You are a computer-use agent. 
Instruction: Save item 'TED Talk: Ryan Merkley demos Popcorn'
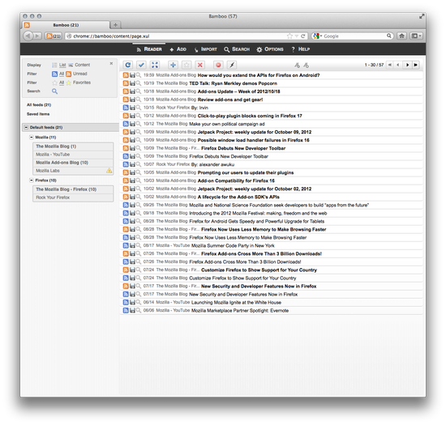coord(132,83)
